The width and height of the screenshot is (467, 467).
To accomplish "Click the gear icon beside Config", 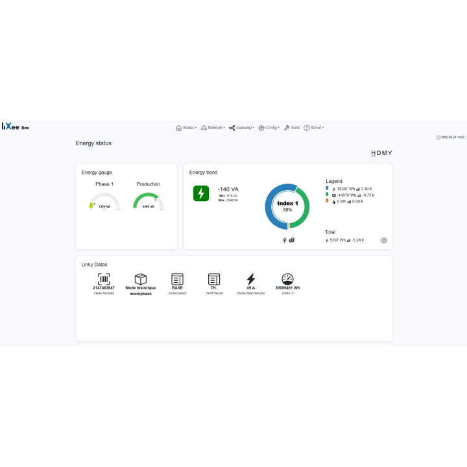I will (x=261, y=128).
